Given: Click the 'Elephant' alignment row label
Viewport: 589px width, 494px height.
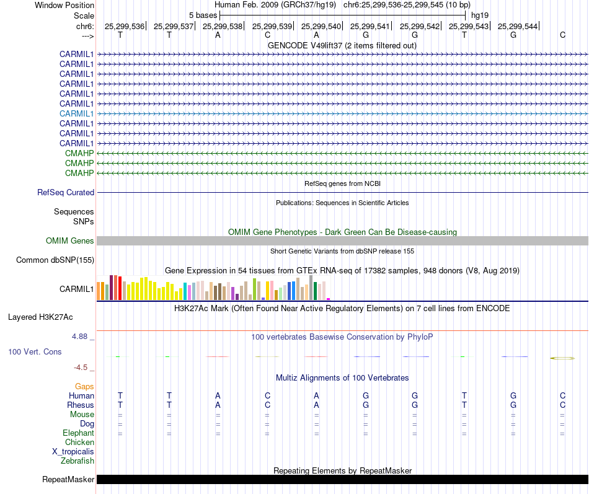Looking at the screenshot, I should 78,433.
